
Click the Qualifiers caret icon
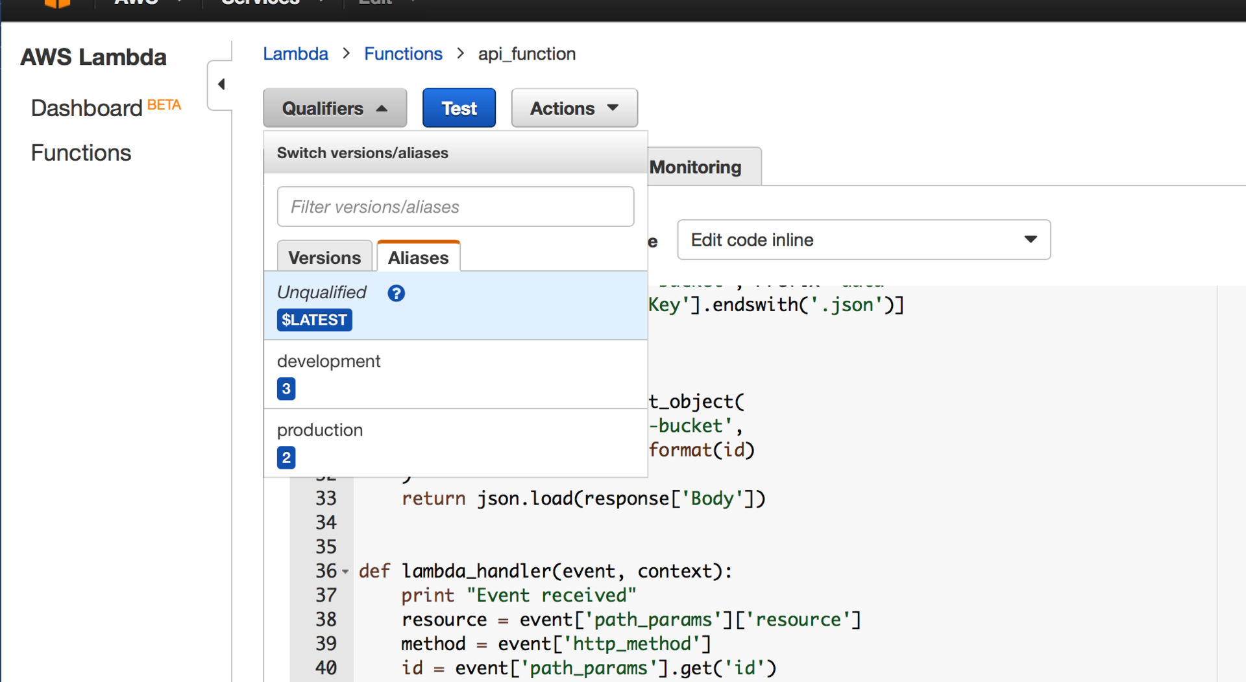(x=382, y=108)
